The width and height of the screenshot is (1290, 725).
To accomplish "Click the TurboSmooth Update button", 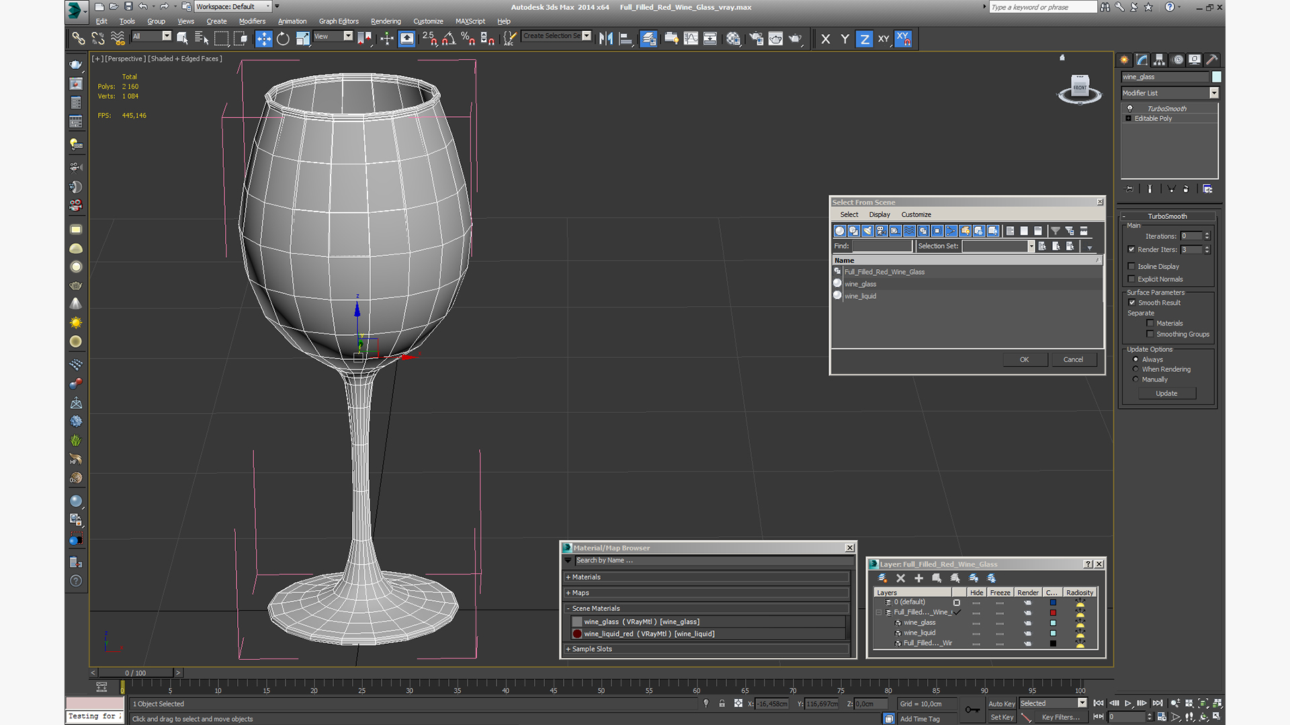I will click(1166, 393).
